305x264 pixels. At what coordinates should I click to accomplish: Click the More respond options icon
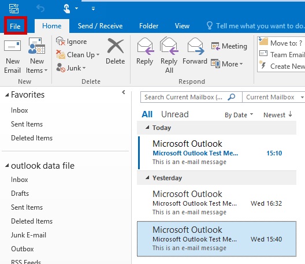(215, 64)
